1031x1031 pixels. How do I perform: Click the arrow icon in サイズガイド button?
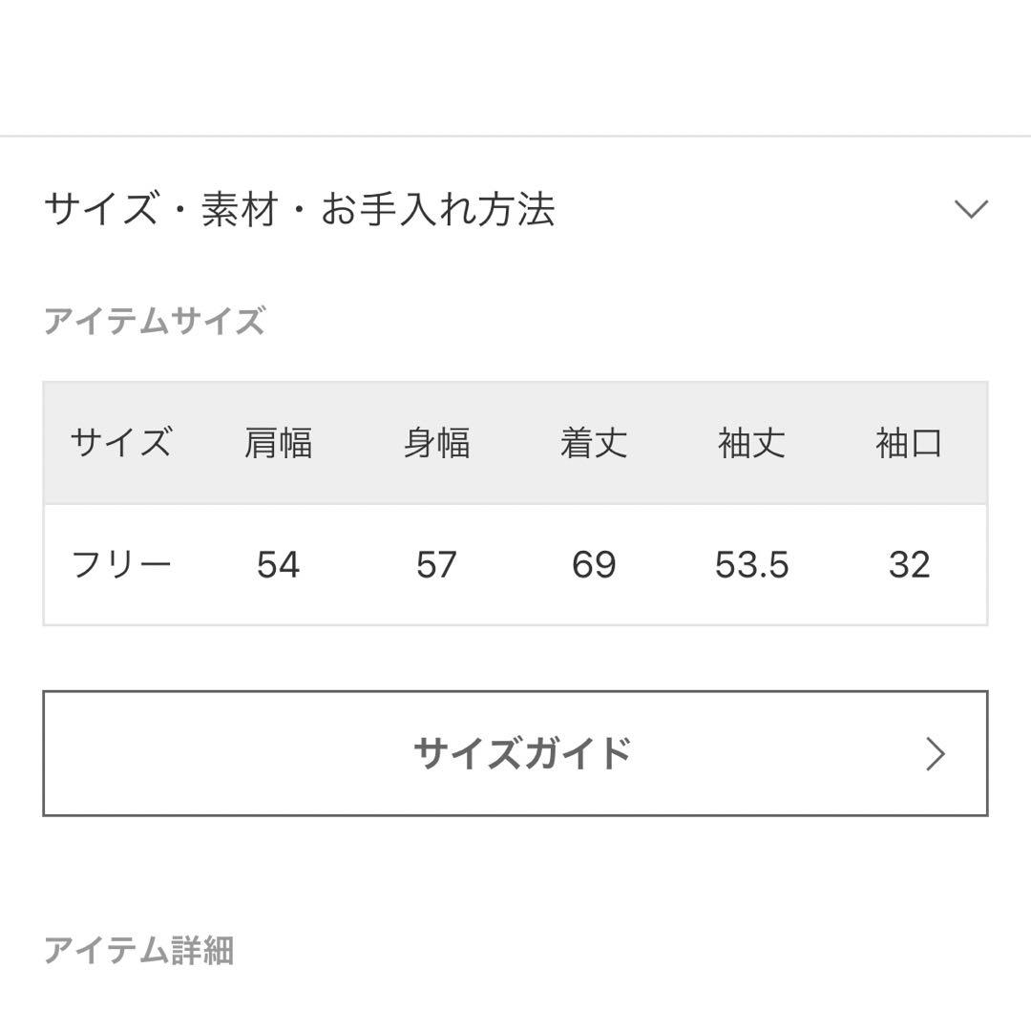[x=936, y=753]
